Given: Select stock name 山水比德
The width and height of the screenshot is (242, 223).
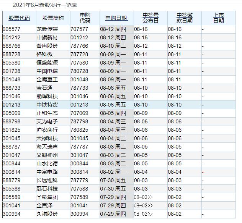Looking at the screenshot, I should [47, 163].
